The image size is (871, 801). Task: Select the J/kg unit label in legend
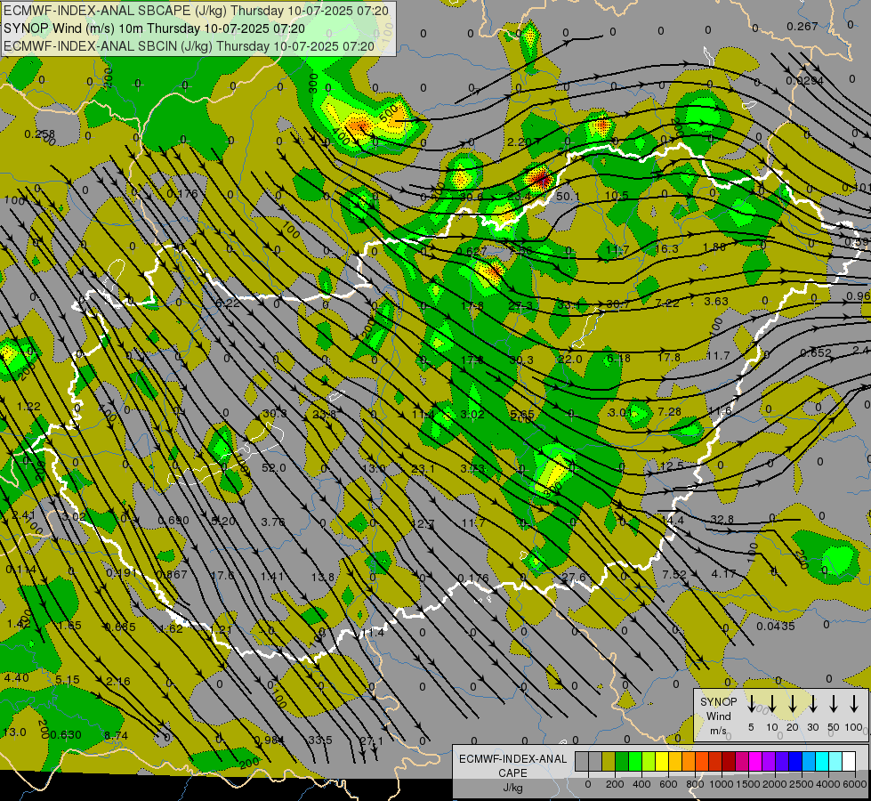[512, 788]
